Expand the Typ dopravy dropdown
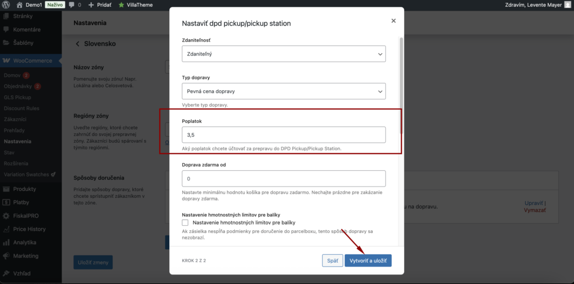This screenshot has height=284, width=574. (284, 91)
